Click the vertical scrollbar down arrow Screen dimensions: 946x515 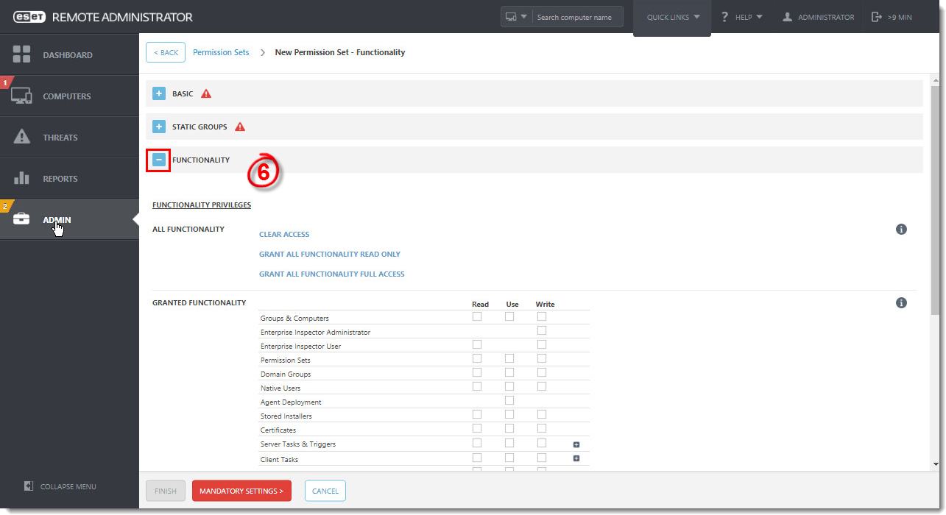point(936,464)
